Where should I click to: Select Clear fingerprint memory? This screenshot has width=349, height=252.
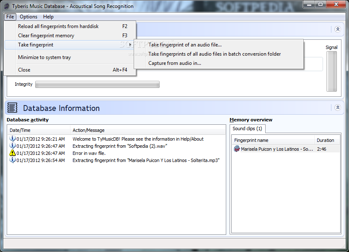pyautogui.click(x=70, y=36)
